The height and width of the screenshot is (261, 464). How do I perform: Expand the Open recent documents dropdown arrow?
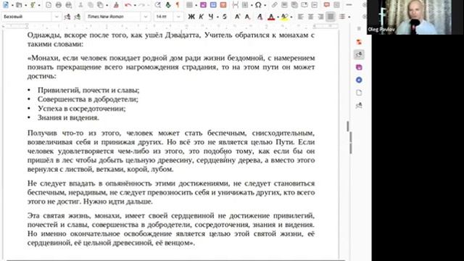tap(26, 5)
